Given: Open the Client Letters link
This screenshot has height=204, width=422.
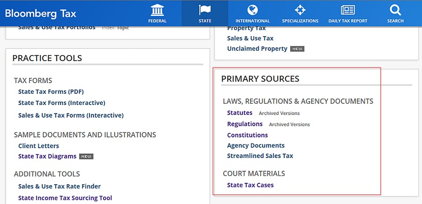Looking at the screenshot, I should pyautogui.click(x=38, y=146).
